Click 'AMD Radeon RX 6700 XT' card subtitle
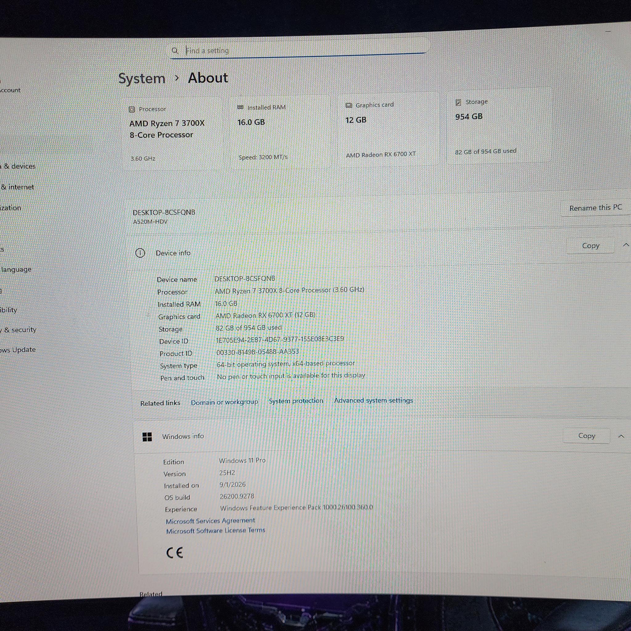Viewport: 631px width, 631px height. [381, 154]
